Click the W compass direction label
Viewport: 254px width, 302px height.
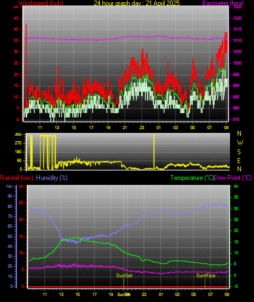pos(240,143)
